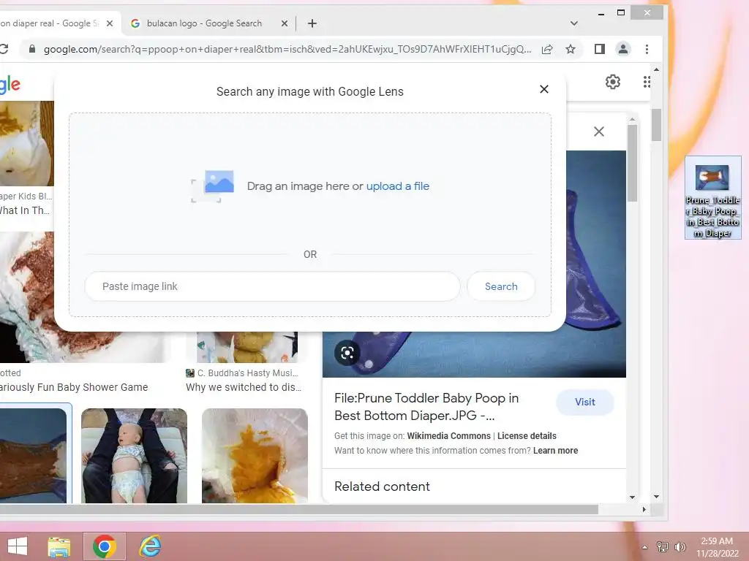Visit the image source page
The height and width of the screenshot is (561, 749).
[584, 402]
